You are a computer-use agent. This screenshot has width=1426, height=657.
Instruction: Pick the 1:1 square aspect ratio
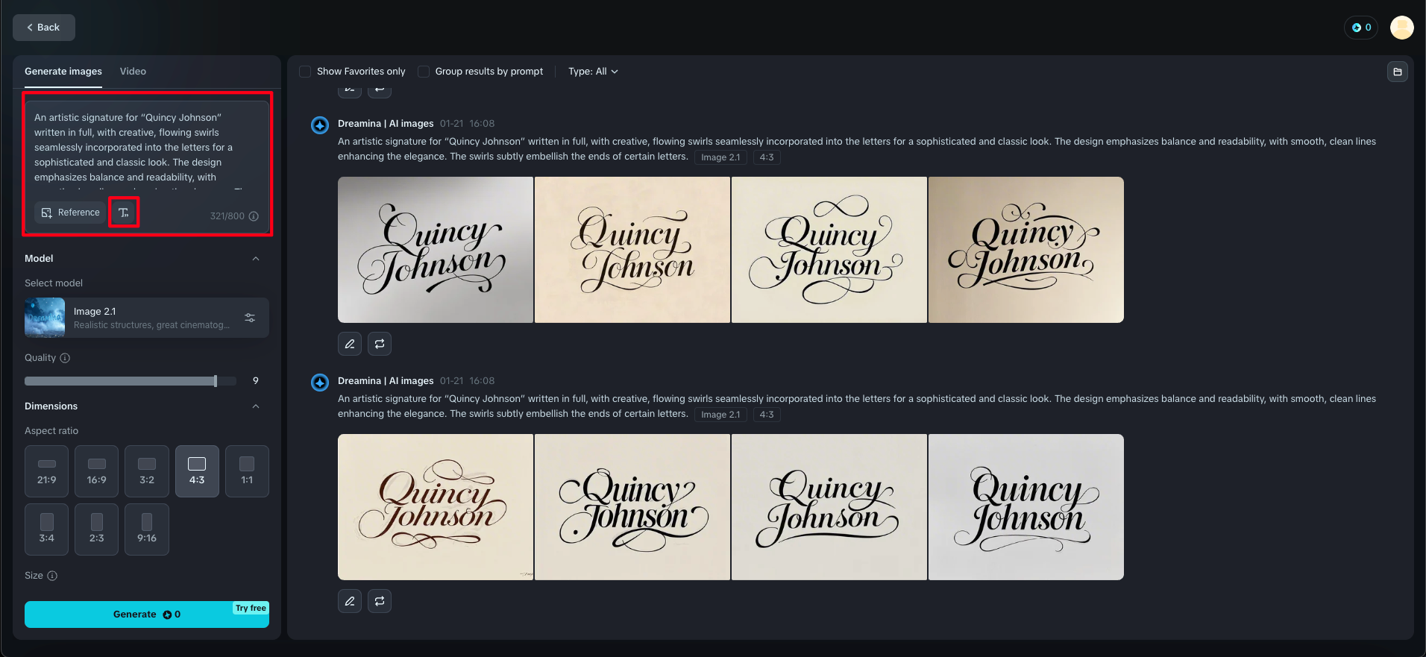[247, 471]
